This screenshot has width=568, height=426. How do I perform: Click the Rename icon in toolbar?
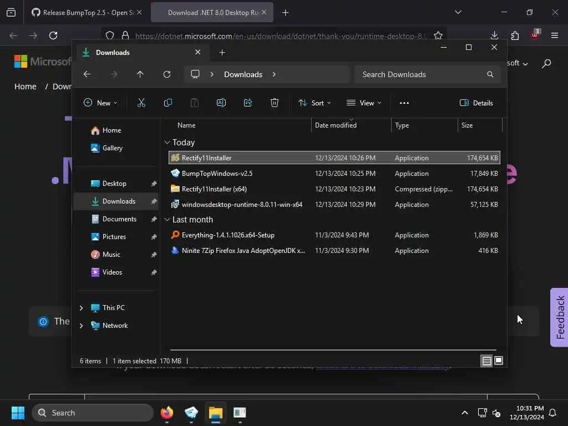pyautogui.click(x=221, y=103)
